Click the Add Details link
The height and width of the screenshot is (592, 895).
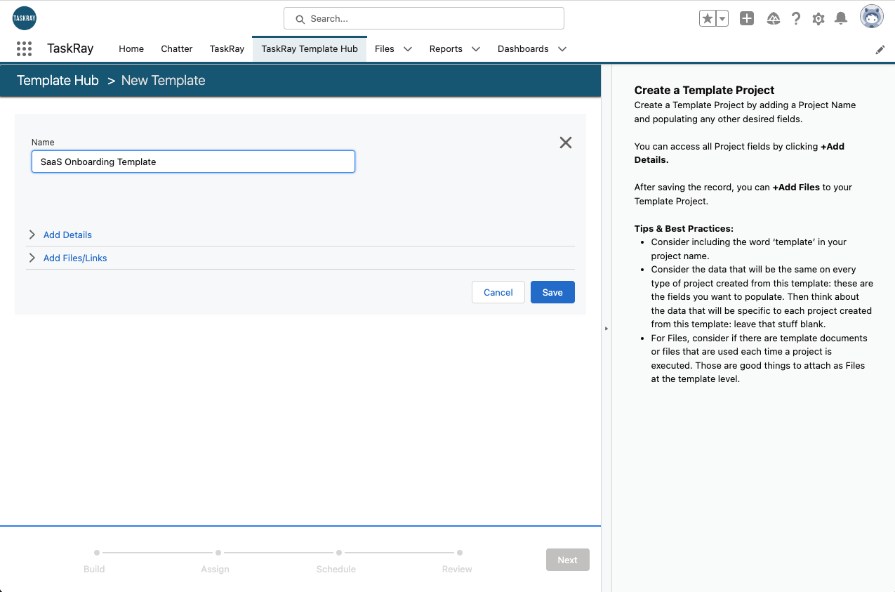pyautogui.click(x=67, y=235)
